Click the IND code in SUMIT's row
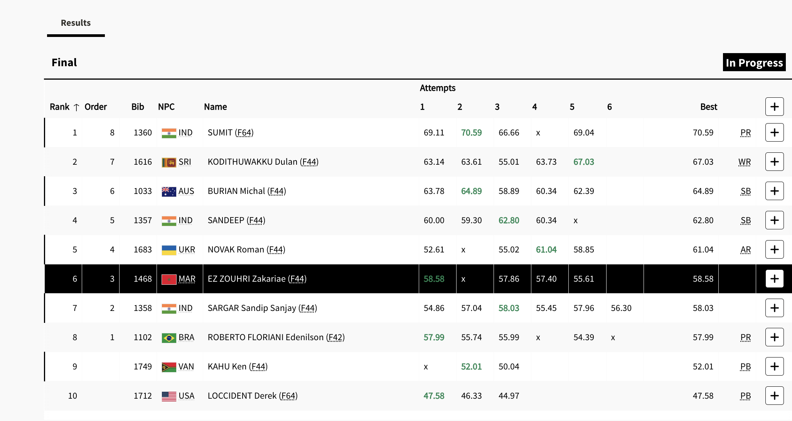This screenshot has height=421, width=792. (185, 133)
